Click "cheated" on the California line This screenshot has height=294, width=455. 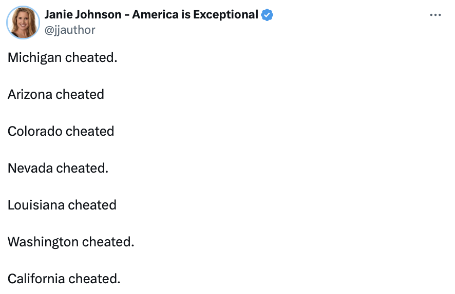[93, 279]
